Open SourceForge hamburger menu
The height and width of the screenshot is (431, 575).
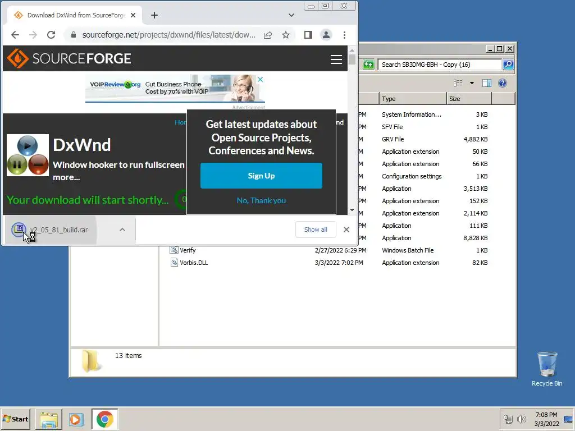(x=336, y=59)
